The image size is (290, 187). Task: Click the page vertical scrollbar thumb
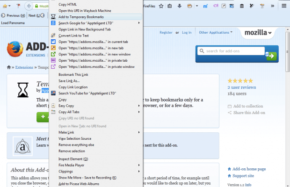[287, 52]
